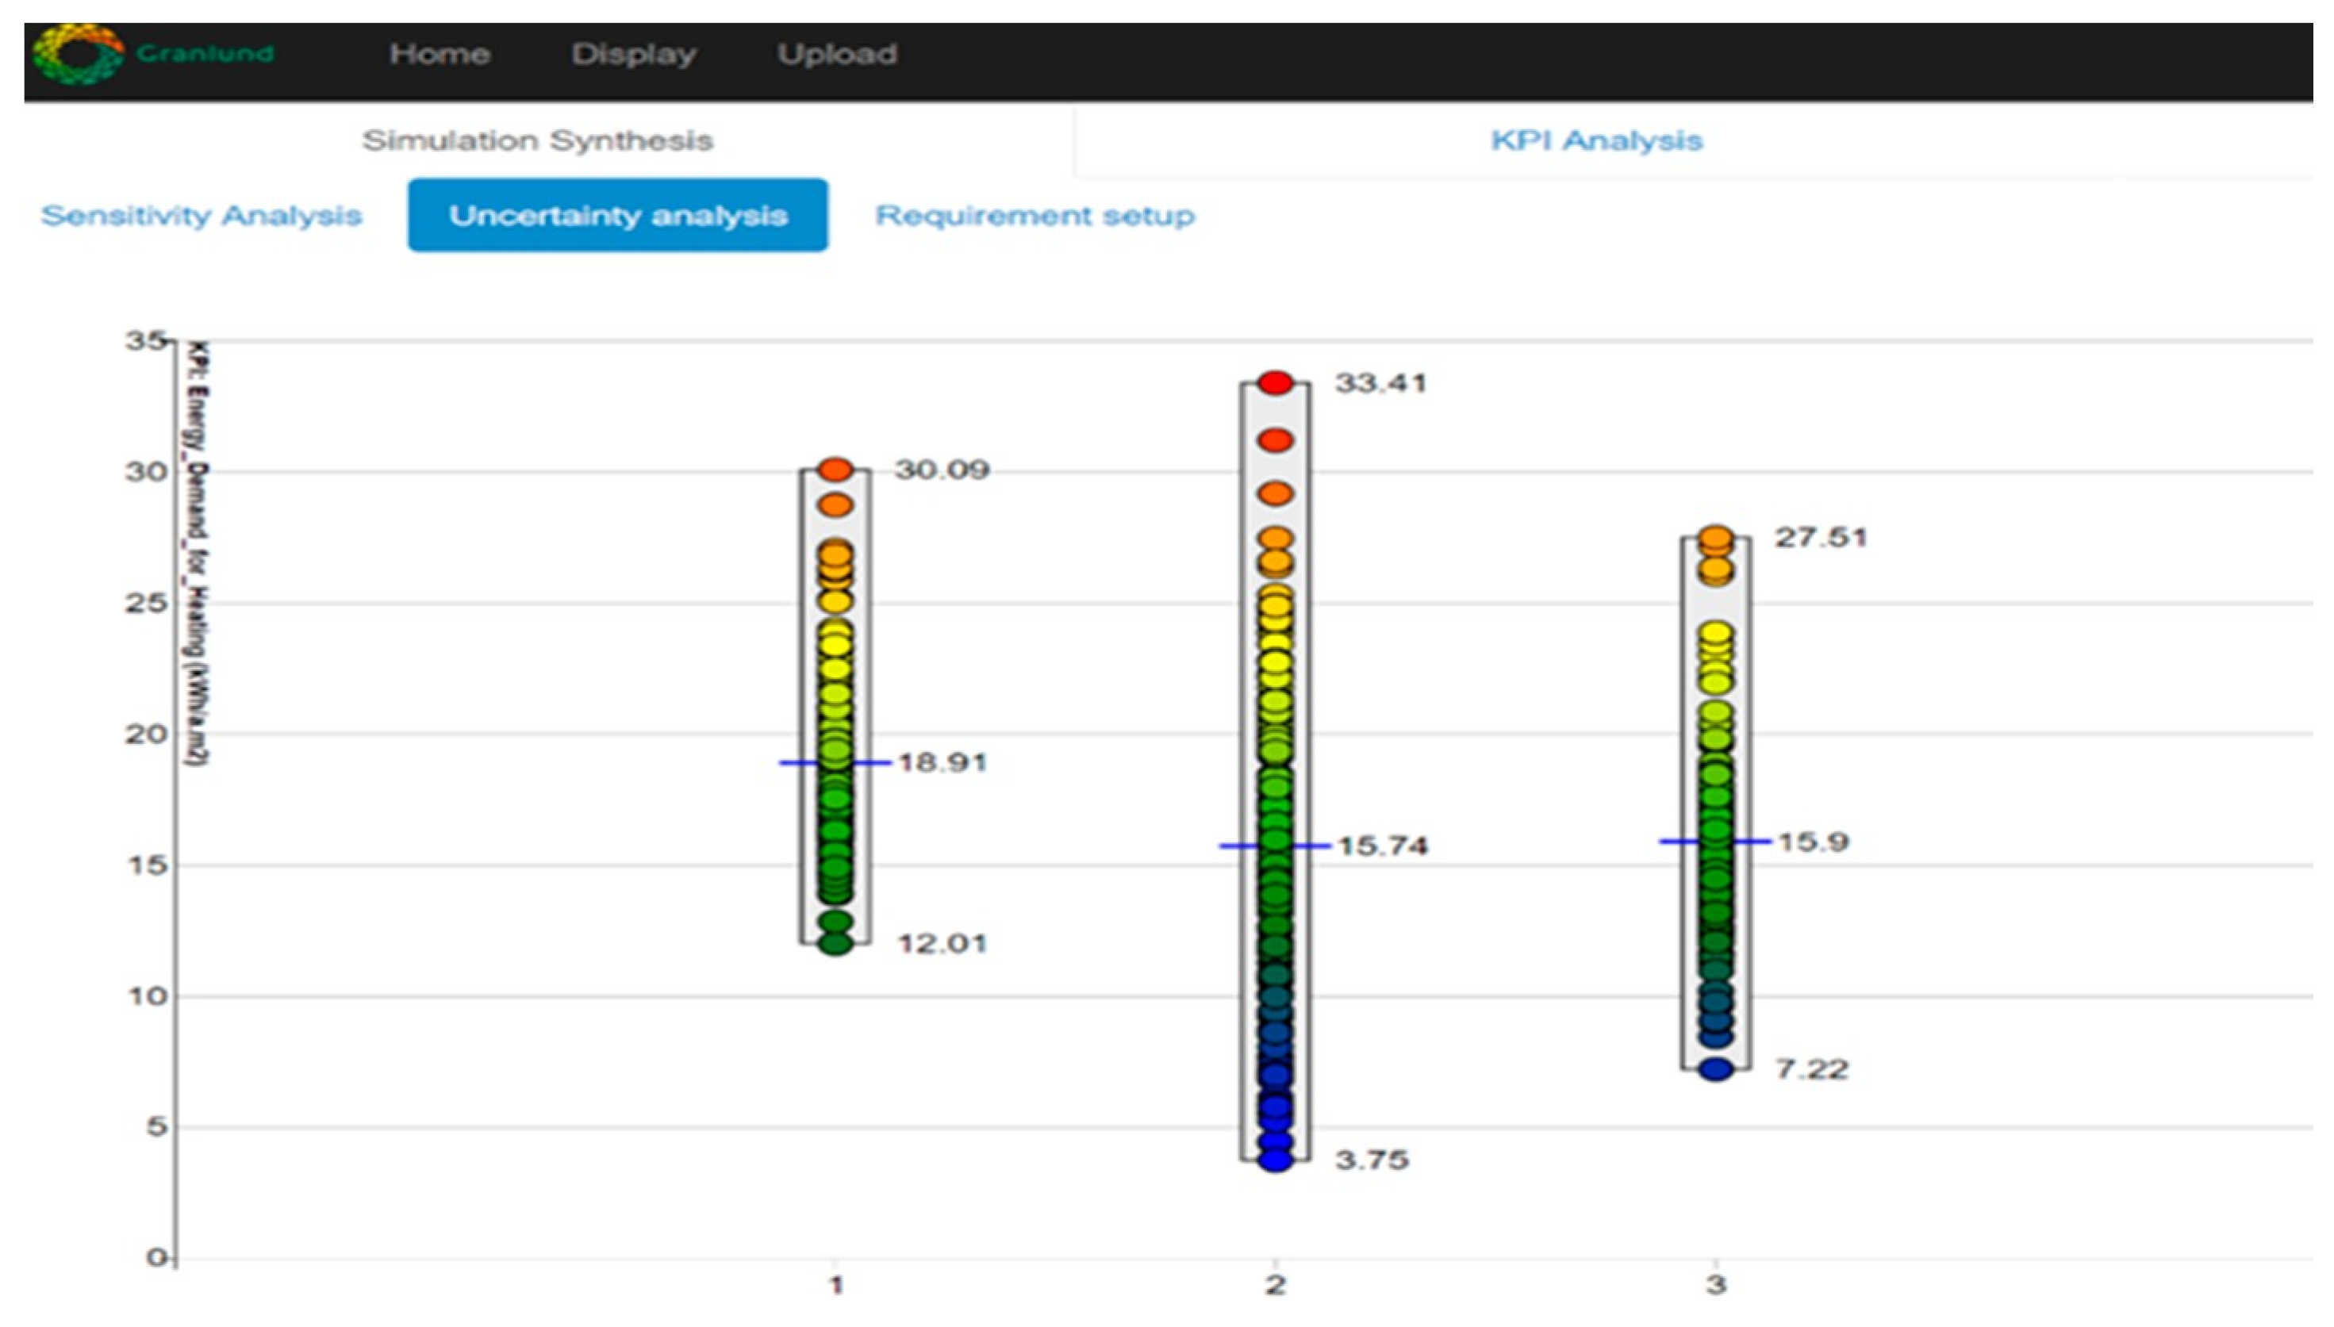Click x-axis label 2

(x=1275, y=1286)
